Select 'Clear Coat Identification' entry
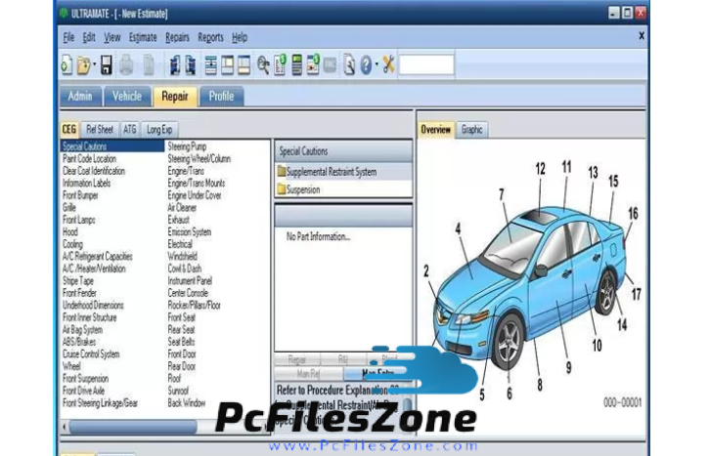The height and width of the screenshot is (456, 709). pyautogui.click(x=94, y=171)
